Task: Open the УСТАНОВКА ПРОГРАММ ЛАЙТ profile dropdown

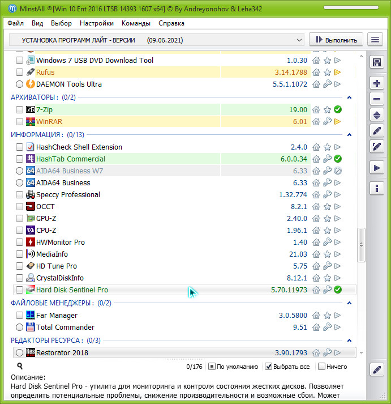Action: [x=157, y=40]
